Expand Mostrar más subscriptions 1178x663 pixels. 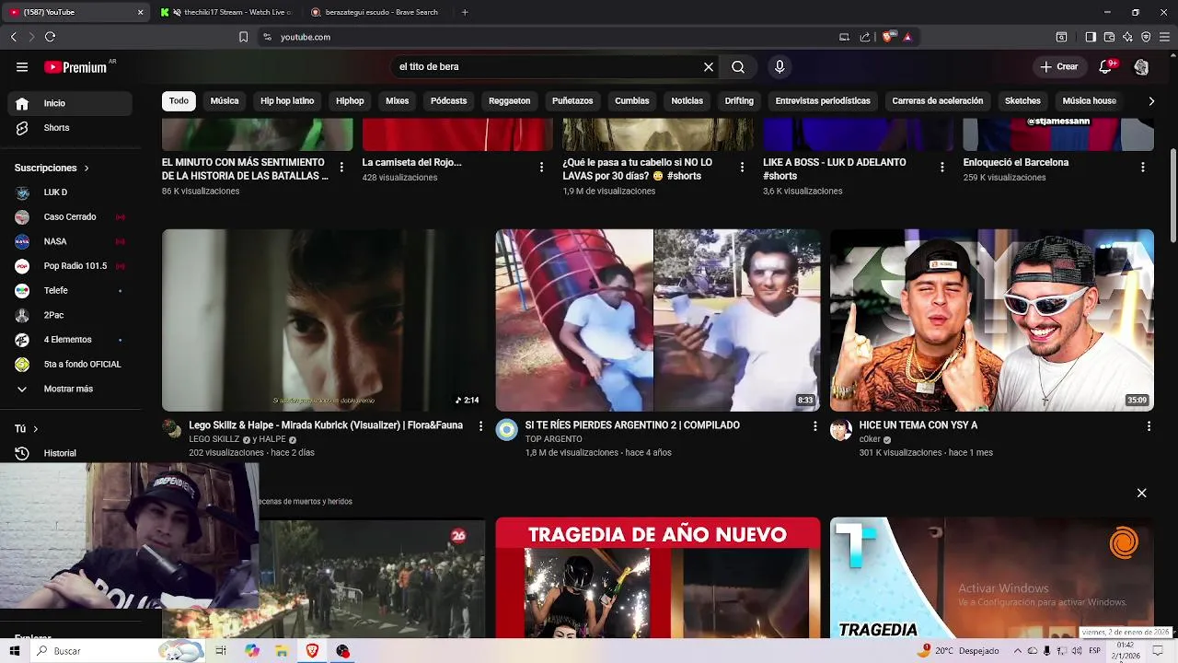coord(70,389)
